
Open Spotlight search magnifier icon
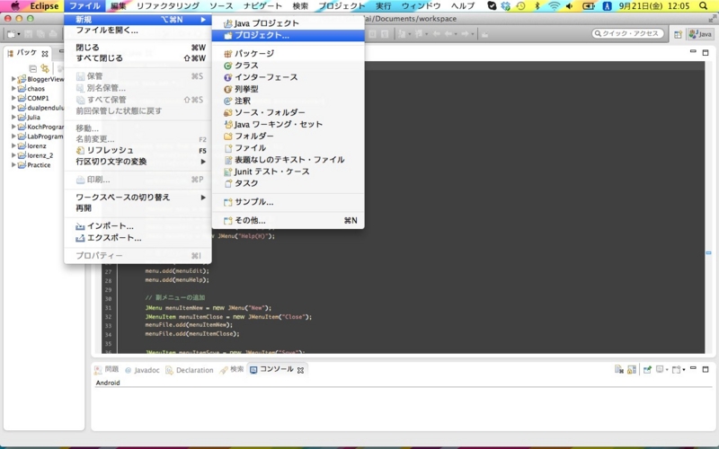pos(704,6)
